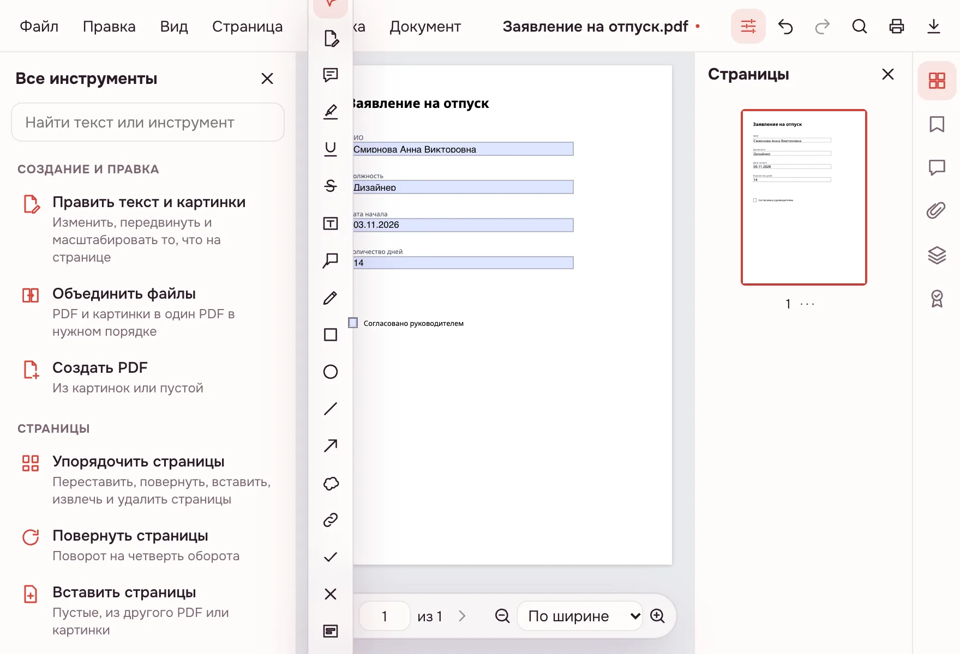
Task: Select the highlighter tool
Action: point(331,112)
